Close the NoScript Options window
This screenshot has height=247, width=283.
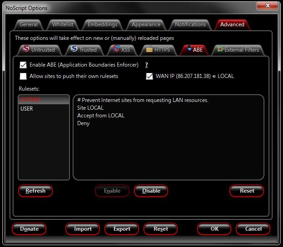268,5
